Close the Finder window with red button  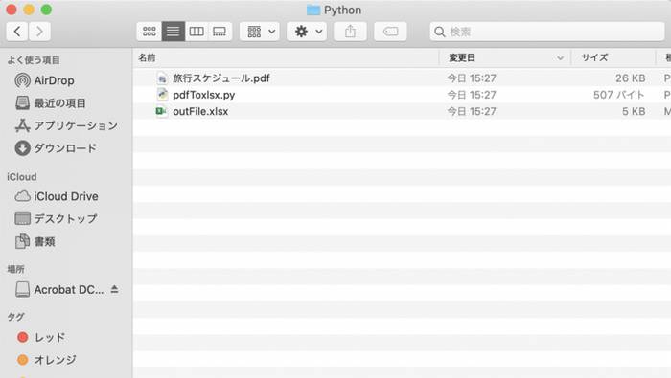(12, 10)
